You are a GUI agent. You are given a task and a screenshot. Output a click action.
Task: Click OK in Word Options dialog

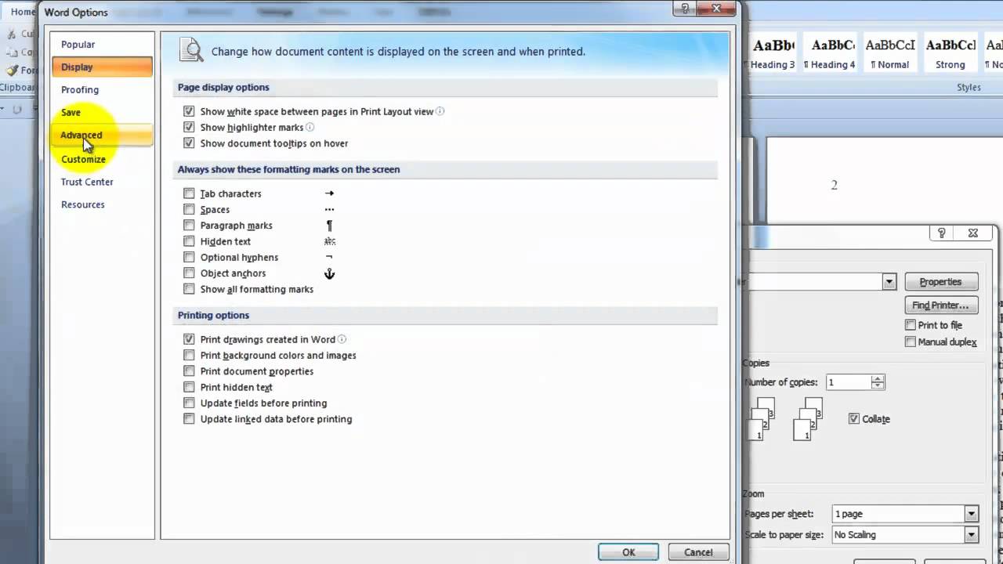coord(628,552)
